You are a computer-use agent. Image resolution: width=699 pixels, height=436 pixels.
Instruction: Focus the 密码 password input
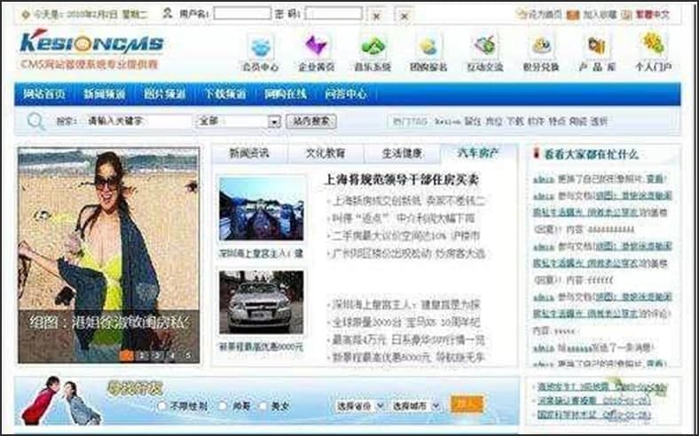(x=334, y=14)
